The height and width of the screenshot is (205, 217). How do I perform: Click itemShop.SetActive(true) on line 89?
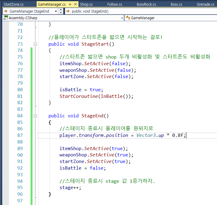(x=93, y=149)
